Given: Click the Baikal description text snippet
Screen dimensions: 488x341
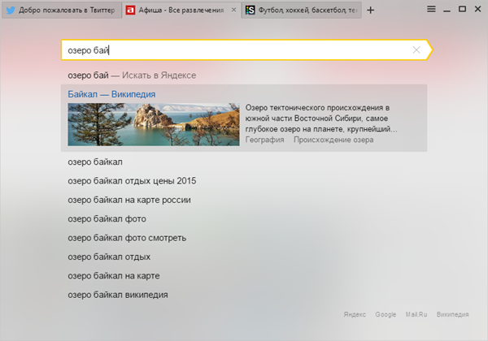Looking at the screenshot, I should [321, 119].
